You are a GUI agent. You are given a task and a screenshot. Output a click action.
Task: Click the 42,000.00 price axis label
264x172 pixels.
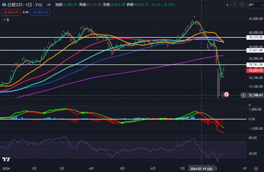click(x=256, y=19)
